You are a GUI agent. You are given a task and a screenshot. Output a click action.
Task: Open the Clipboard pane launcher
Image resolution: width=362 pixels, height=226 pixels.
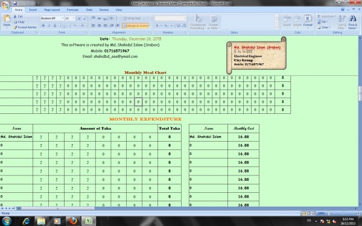tap(36, 33)
